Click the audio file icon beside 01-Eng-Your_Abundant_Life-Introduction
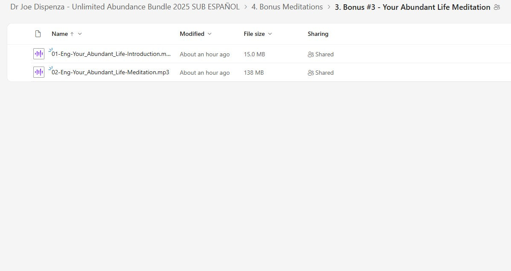 38,53
